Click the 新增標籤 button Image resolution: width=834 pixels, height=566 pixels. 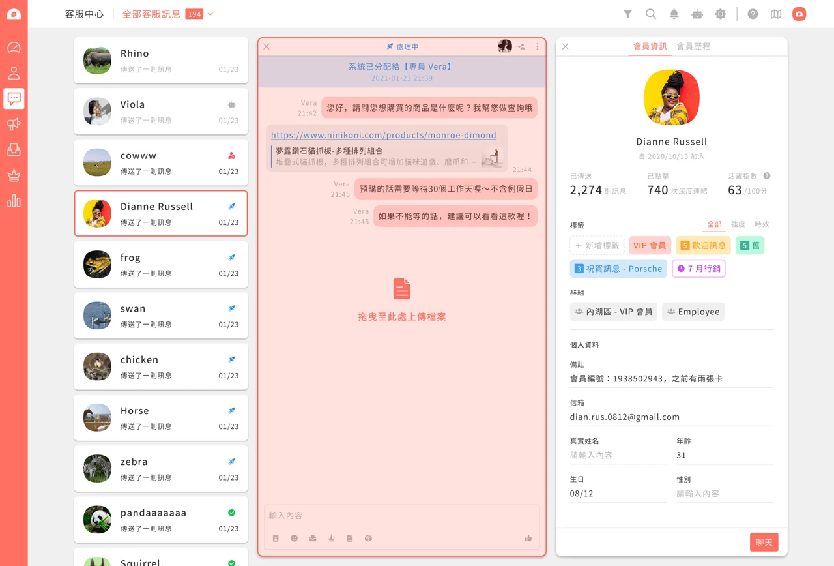tap(597, 245)
